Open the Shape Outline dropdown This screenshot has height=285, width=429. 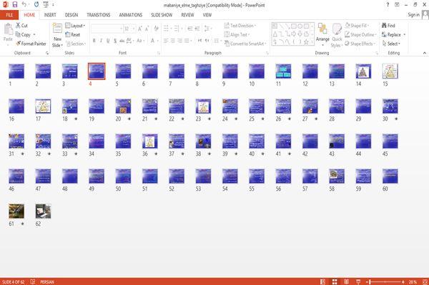(x=360, y=35)
